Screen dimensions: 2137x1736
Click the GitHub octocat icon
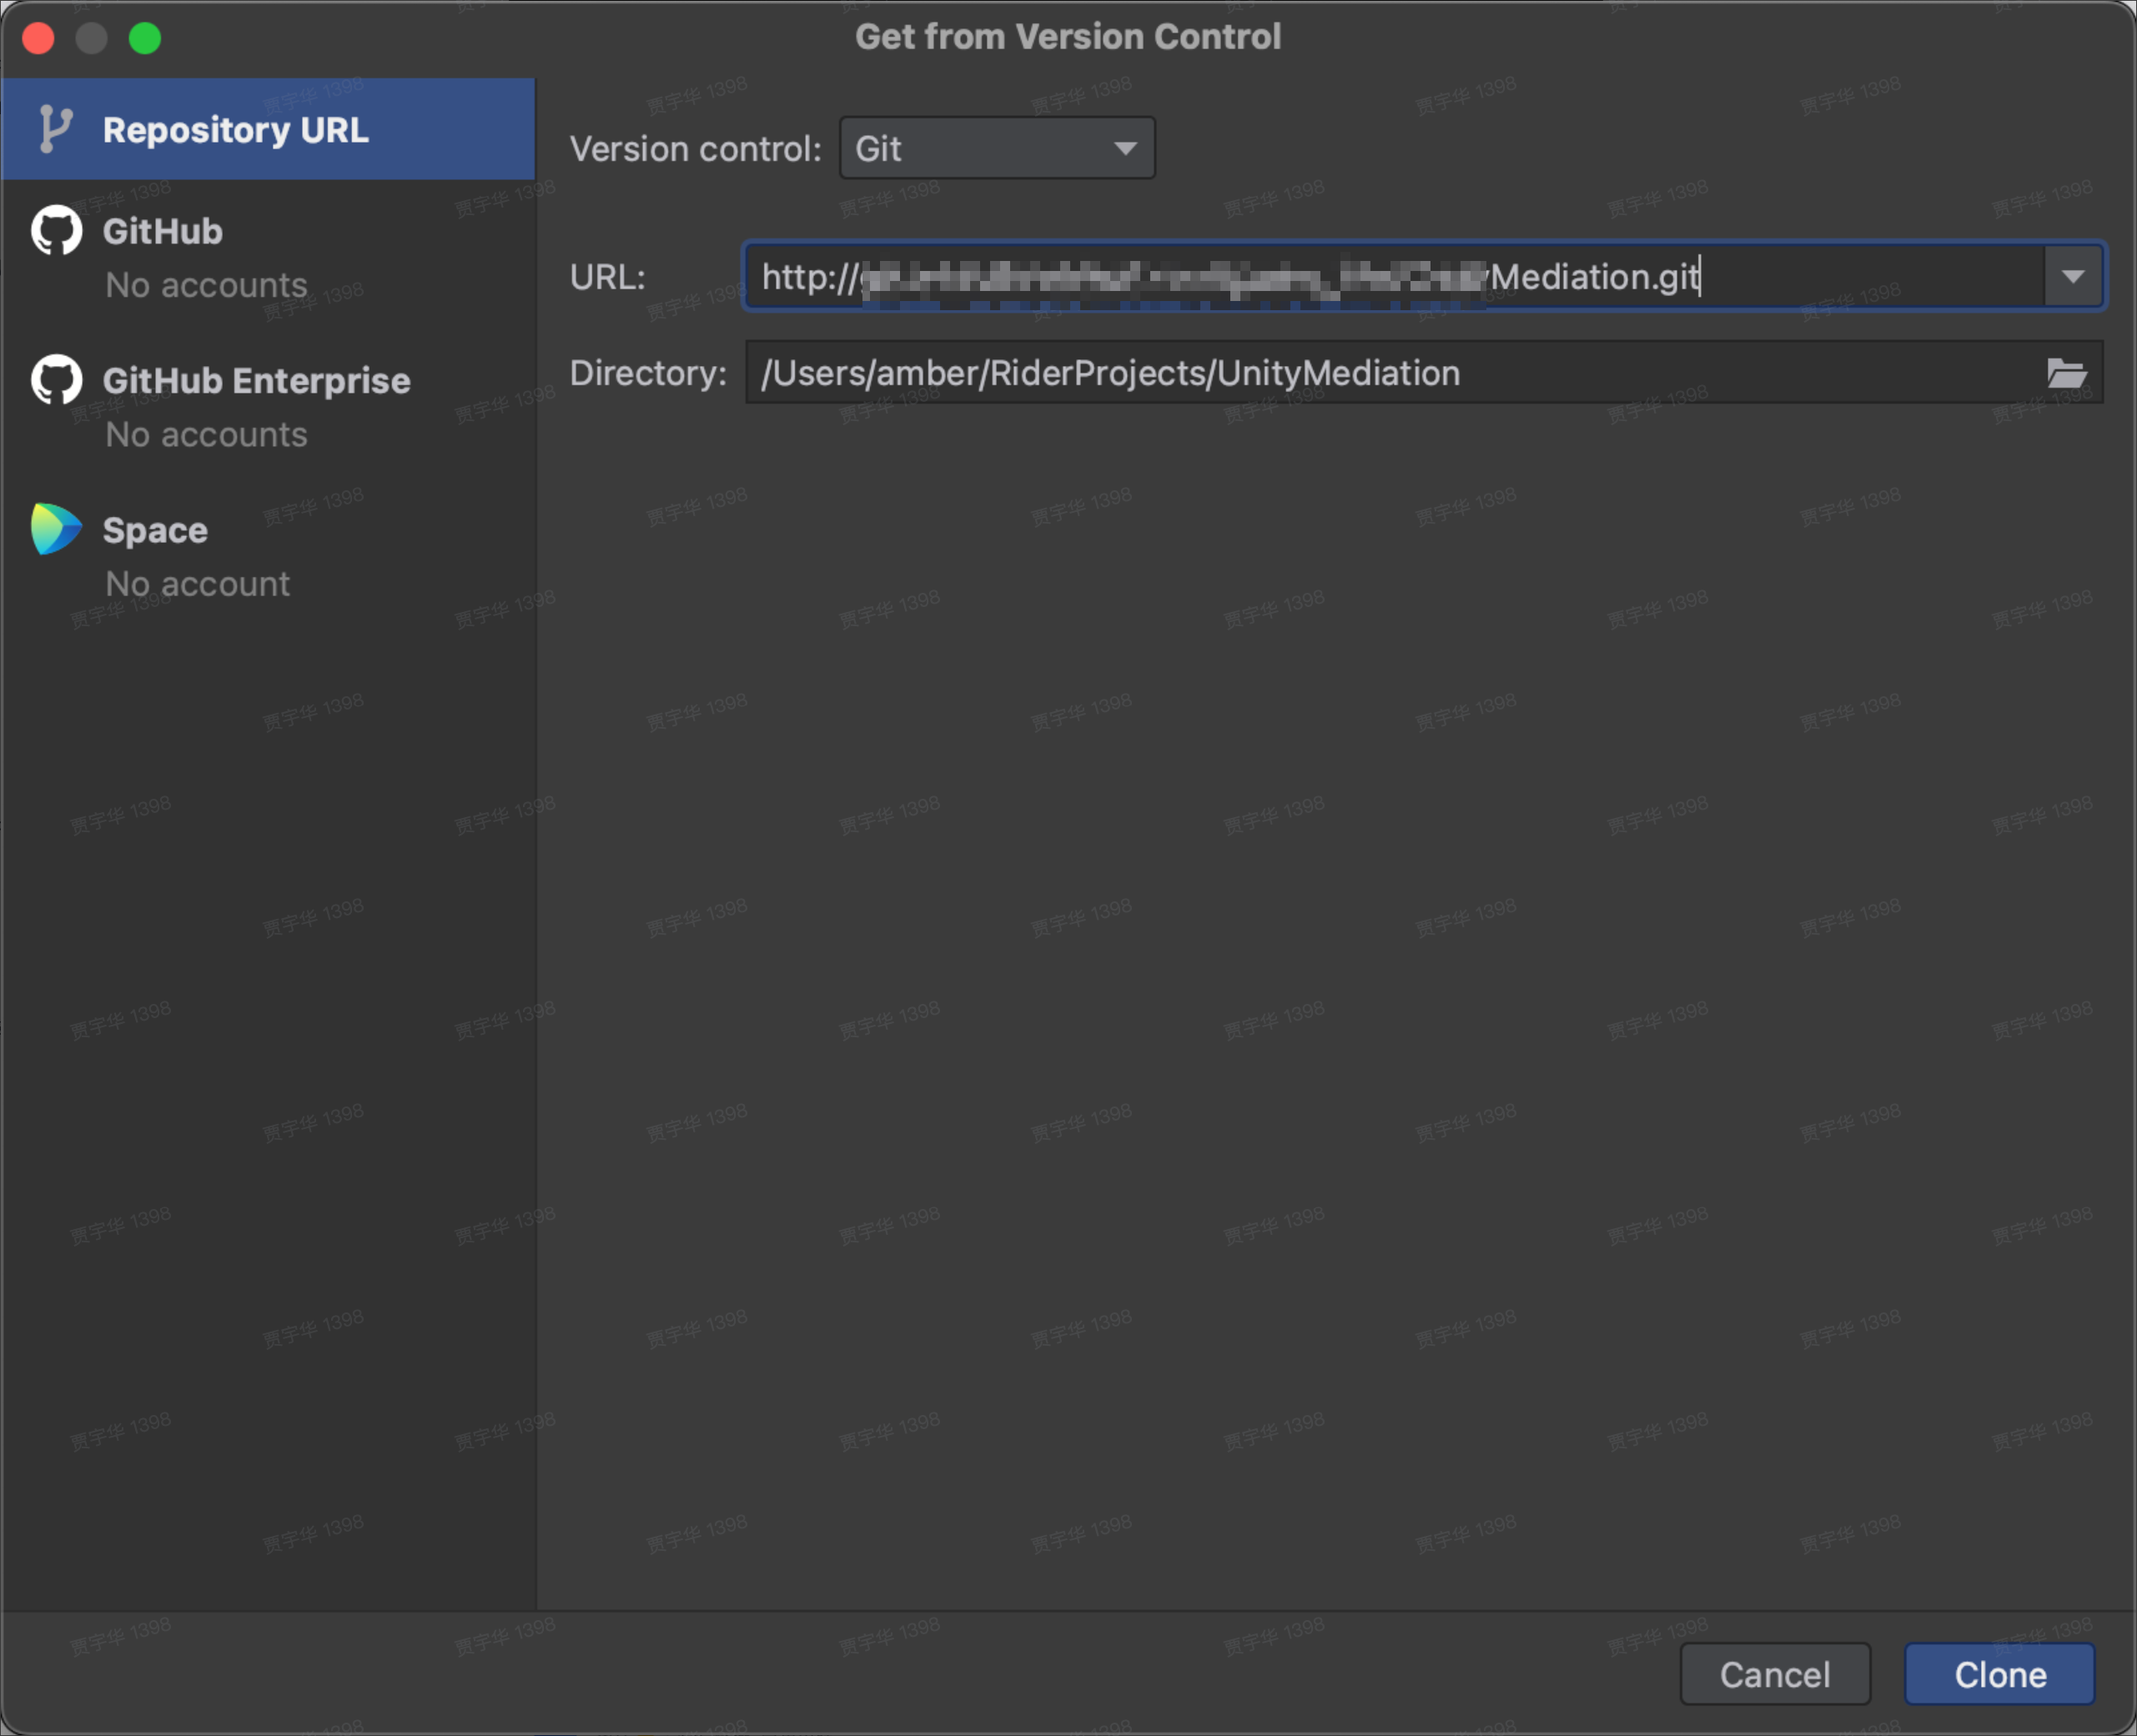(x=56, y=231)
